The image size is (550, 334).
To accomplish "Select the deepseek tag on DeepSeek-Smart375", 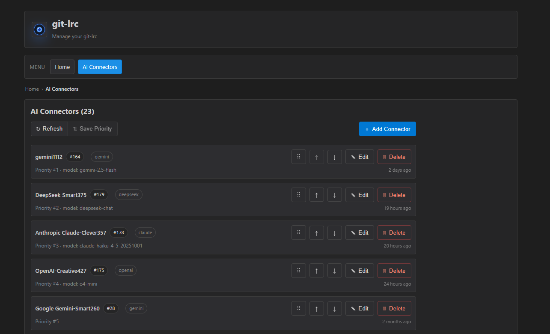I will [x=128, y=194].
